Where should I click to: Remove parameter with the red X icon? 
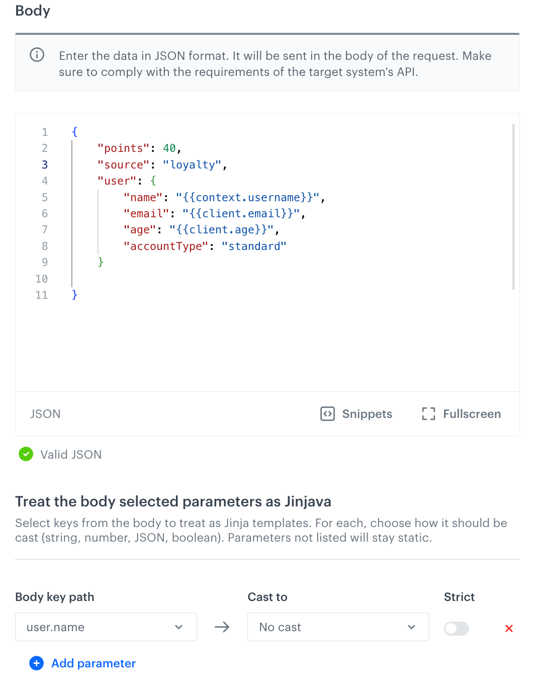(x=509, y=628)
